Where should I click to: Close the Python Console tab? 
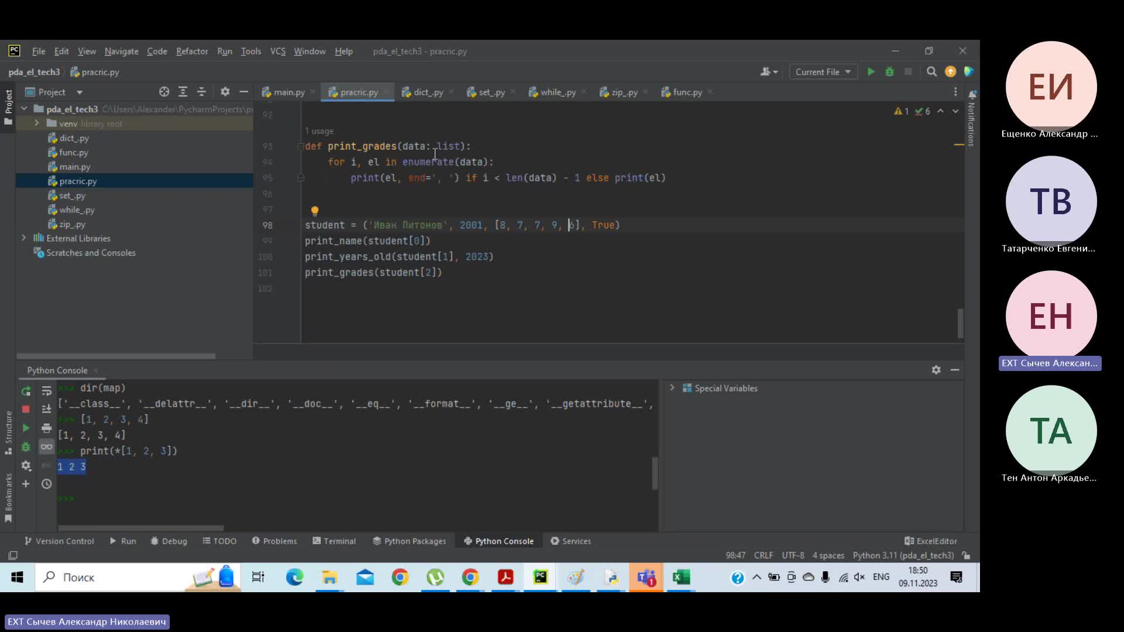point(95,370)
